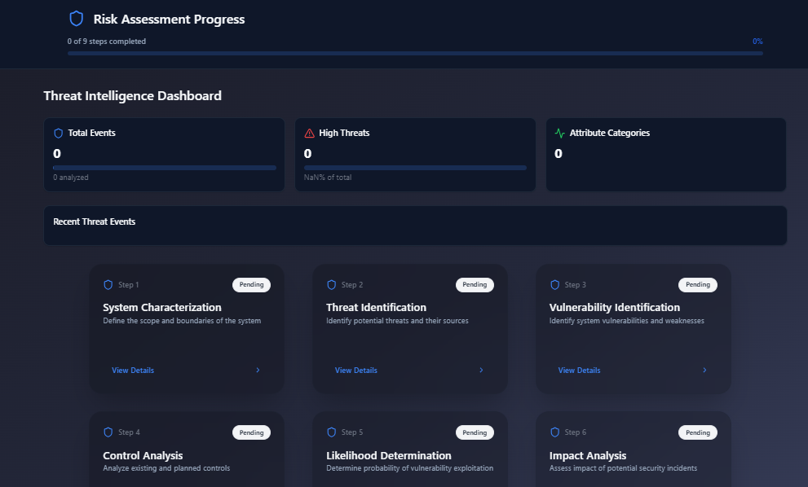Click the shield icon next to Step 3
The image size is (808, 487).
(x=554, y=285)
